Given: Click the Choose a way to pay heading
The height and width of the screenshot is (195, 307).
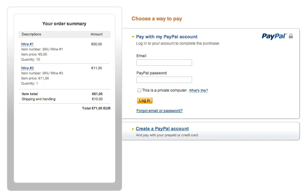Looking at the screenshot, I should 157,19.
